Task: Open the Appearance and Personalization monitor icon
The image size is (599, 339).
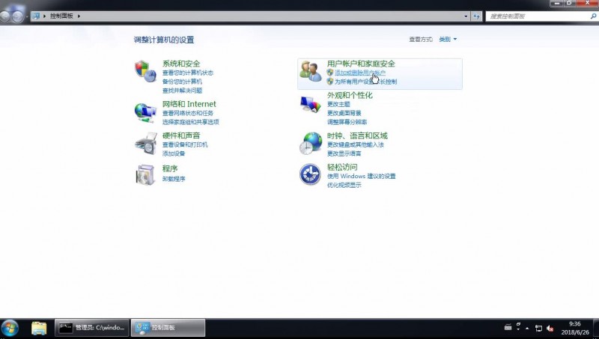Action: coord(310,104)
